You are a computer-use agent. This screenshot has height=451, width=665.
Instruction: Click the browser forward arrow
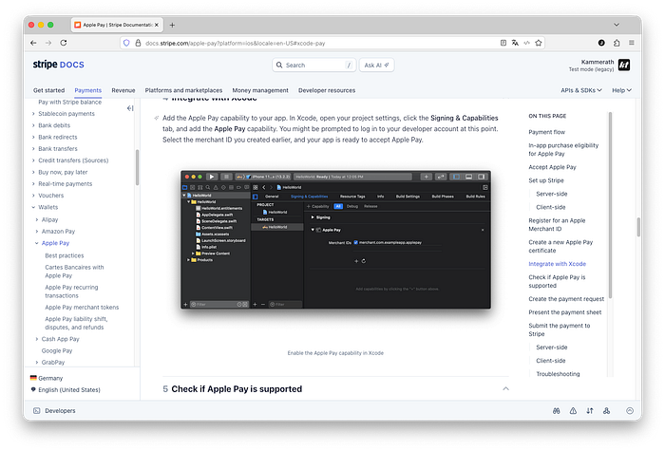click(48, 43)
